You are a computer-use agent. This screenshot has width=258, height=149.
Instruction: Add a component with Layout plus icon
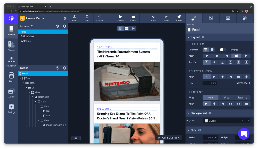point(65,68)
